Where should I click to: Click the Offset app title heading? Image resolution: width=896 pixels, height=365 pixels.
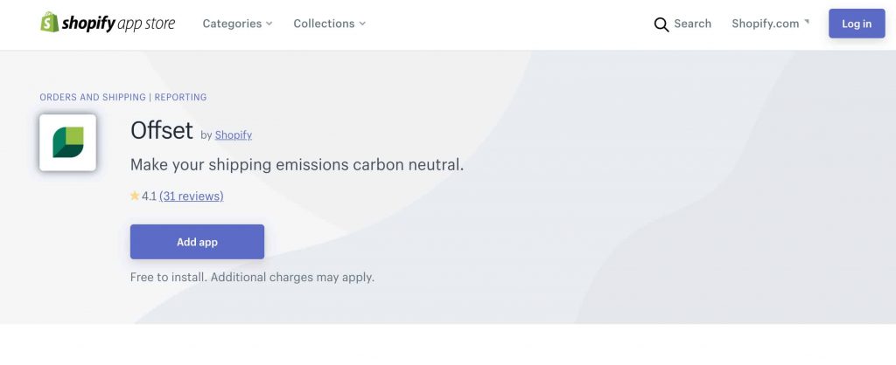162,131
